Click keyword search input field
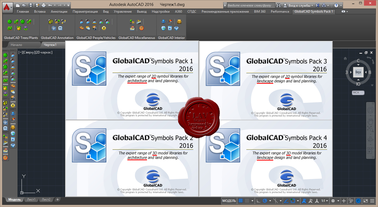Image resolution: width=378 pixels, height=207 pixels. coord(251,5)
